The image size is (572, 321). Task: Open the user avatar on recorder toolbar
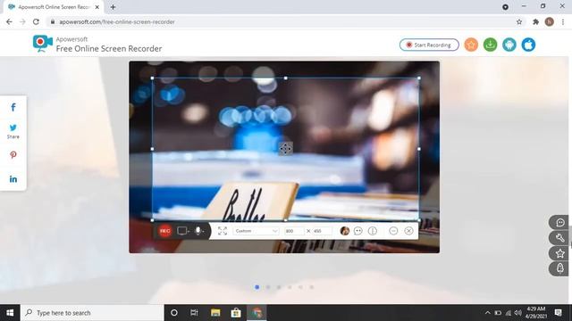344,231
